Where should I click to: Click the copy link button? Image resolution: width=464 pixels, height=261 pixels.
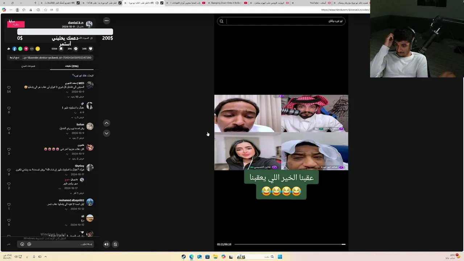click(14, 58)
